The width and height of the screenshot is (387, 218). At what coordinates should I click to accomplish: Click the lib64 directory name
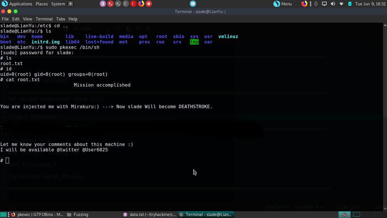click(73, 42)
